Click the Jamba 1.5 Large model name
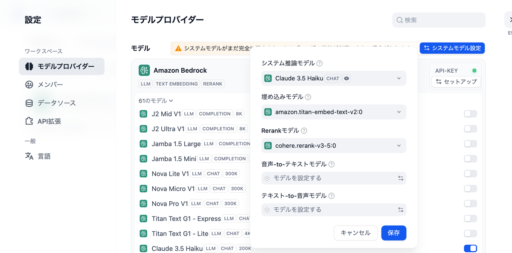Viewport: 512px width, 253px height. 176,144
